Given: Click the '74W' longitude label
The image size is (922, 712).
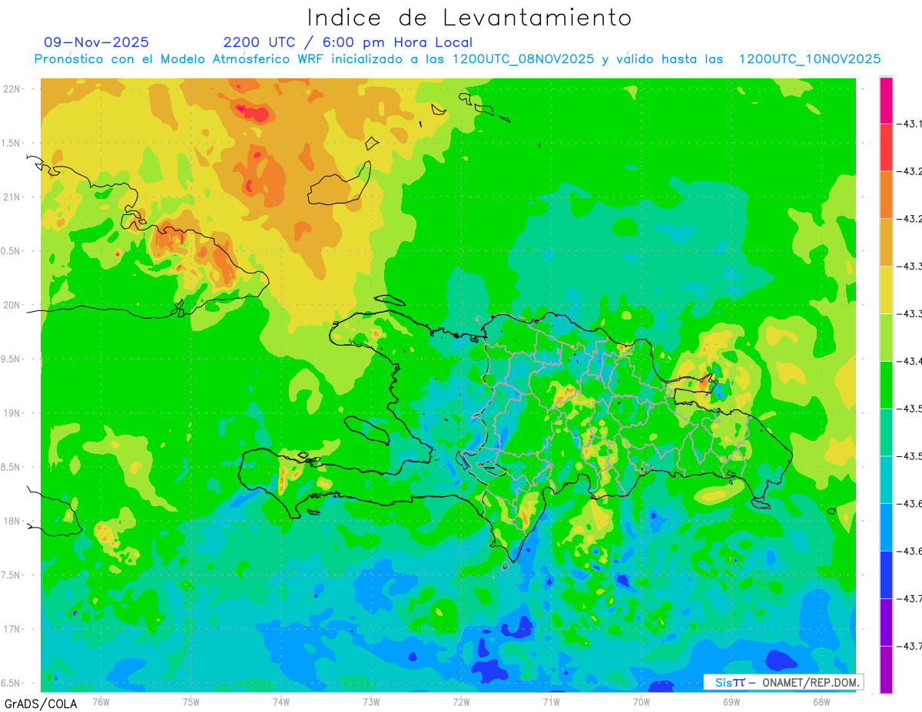Looking at the screenshot, I should (x=281, y=701).
